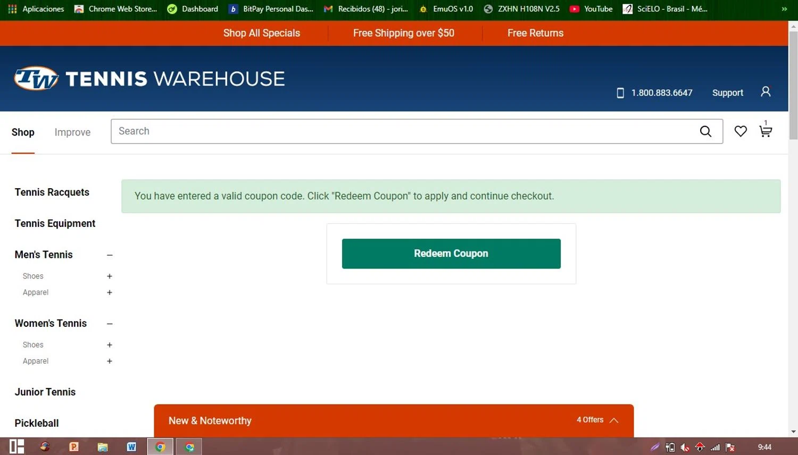Open Junior Tennis category
This screenshot has height=455, width=798.
click(x=45, y=392)
